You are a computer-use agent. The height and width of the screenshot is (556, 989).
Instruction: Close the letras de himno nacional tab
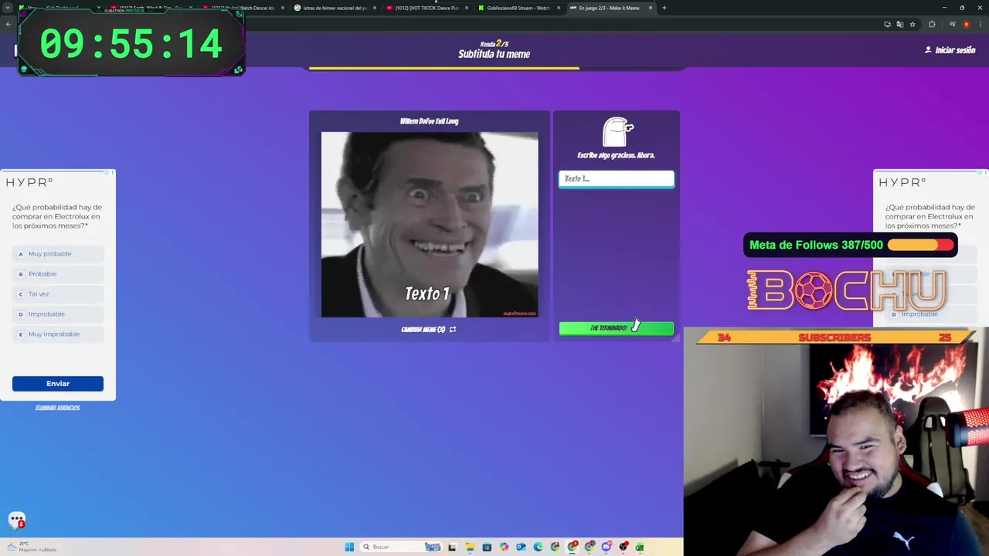click(375, 8)
